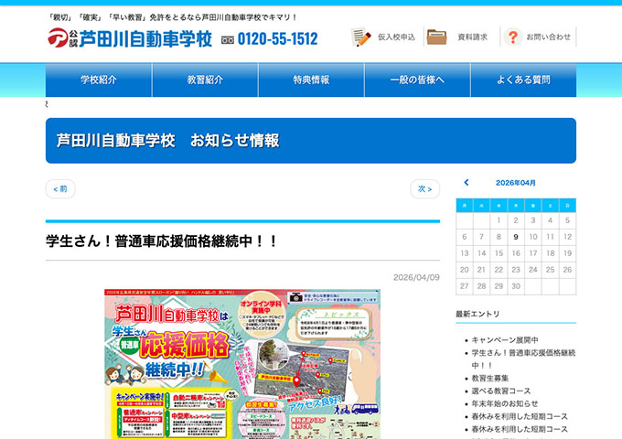Click the post date 2026/04/09
The width and height of the screenshot is (622, 439).
[416, 277]
